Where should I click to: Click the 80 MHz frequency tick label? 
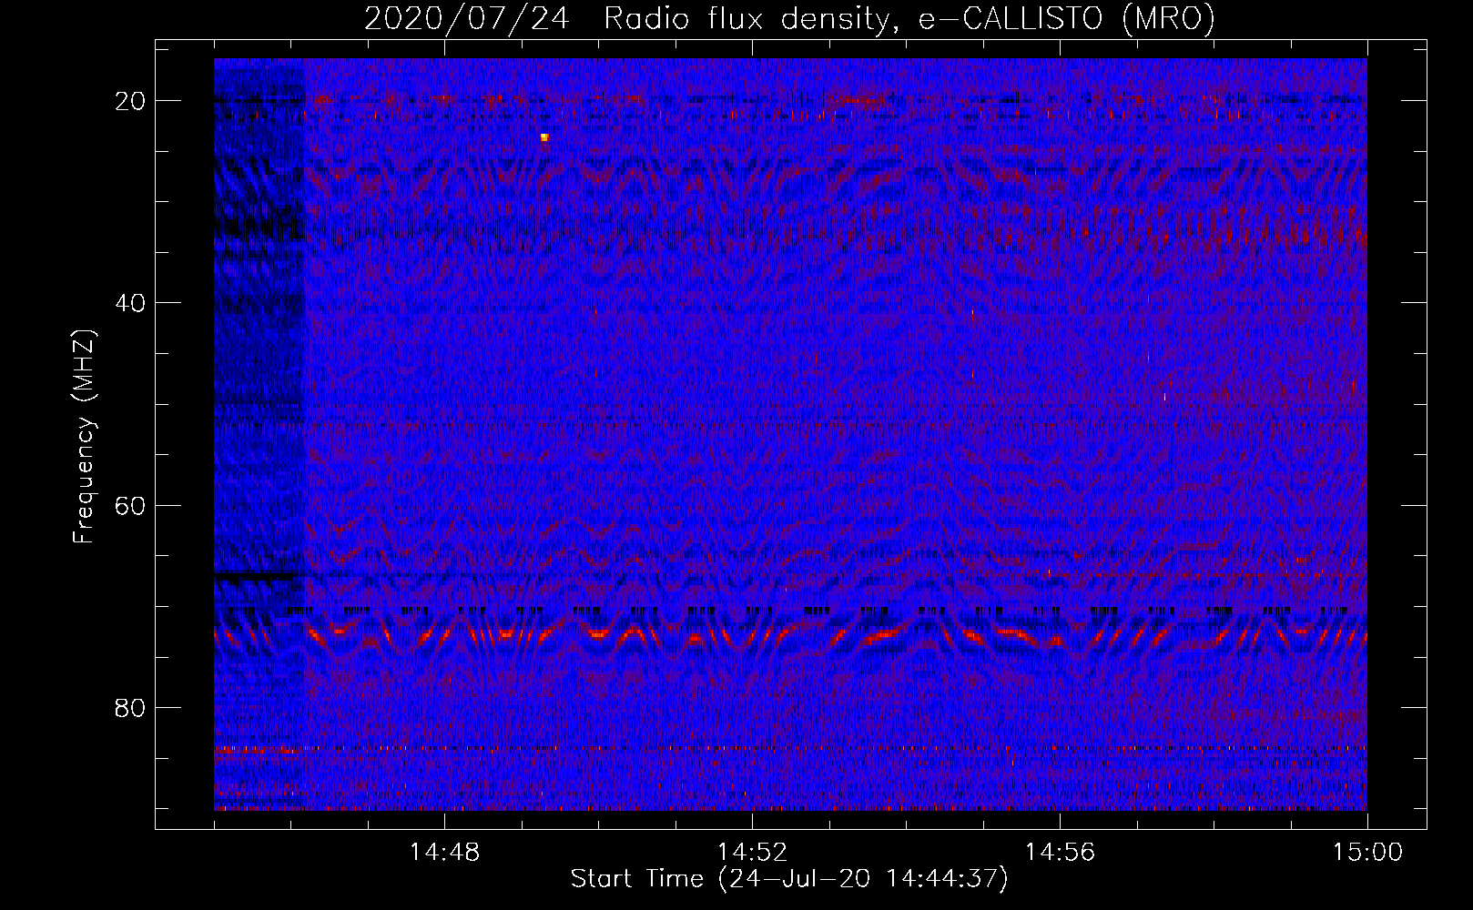pyautogui.click(x=131, y=707)
